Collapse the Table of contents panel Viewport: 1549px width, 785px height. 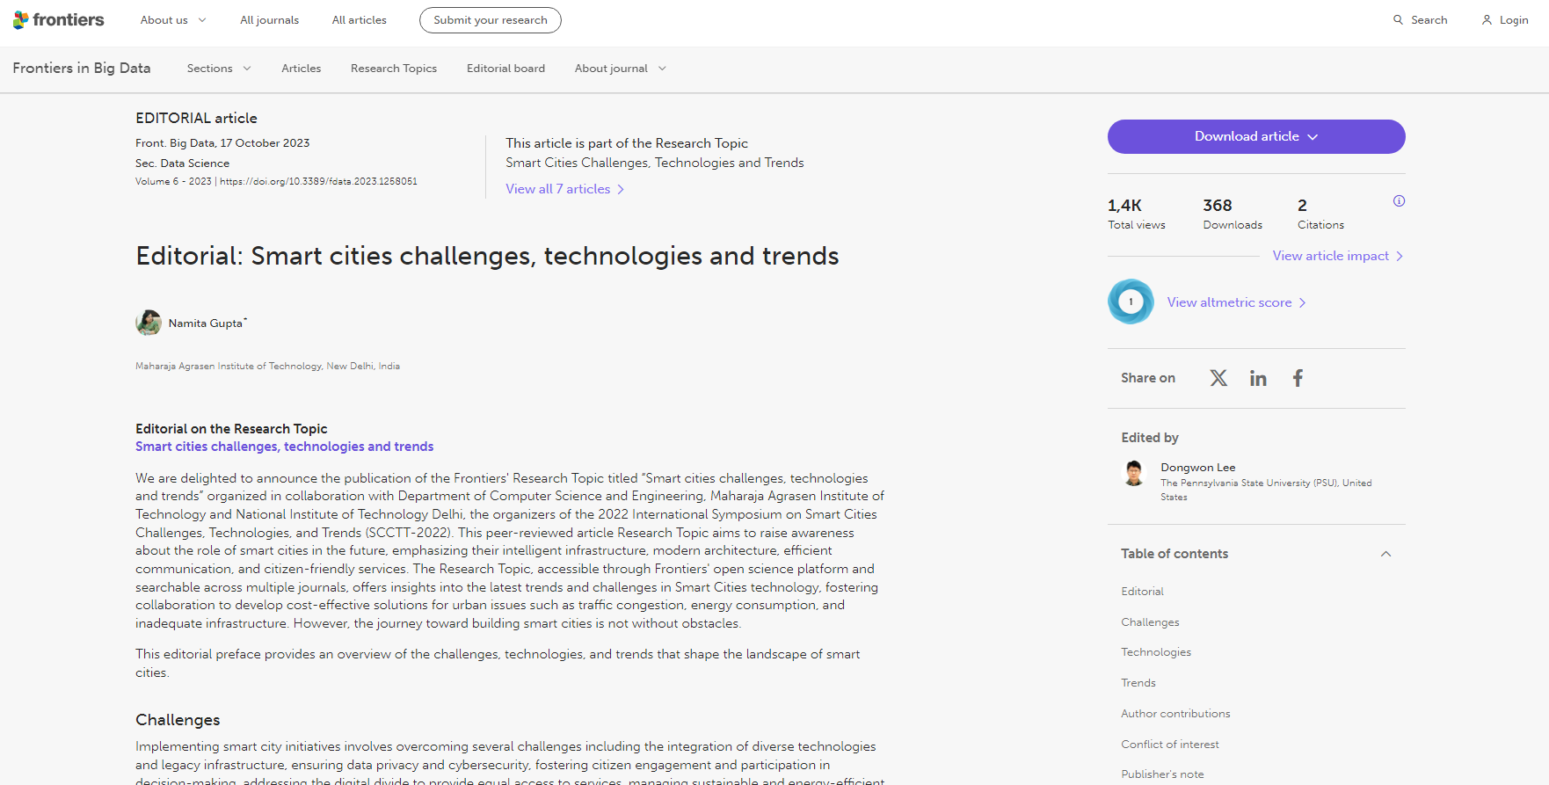[x=1385, y=554]
